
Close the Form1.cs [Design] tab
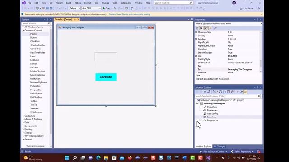pos(78,19)
